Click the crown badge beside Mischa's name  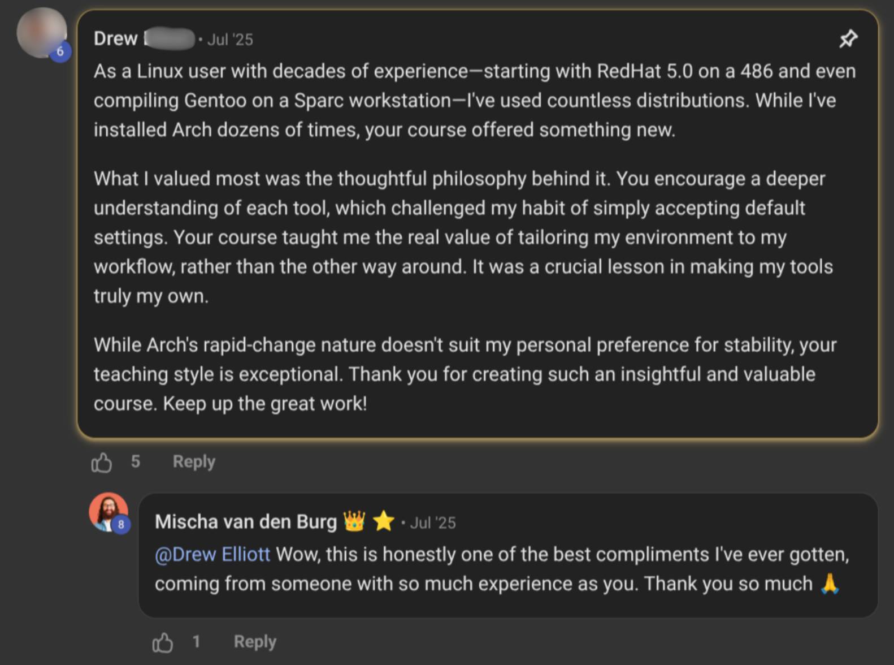tap(354, 521)
